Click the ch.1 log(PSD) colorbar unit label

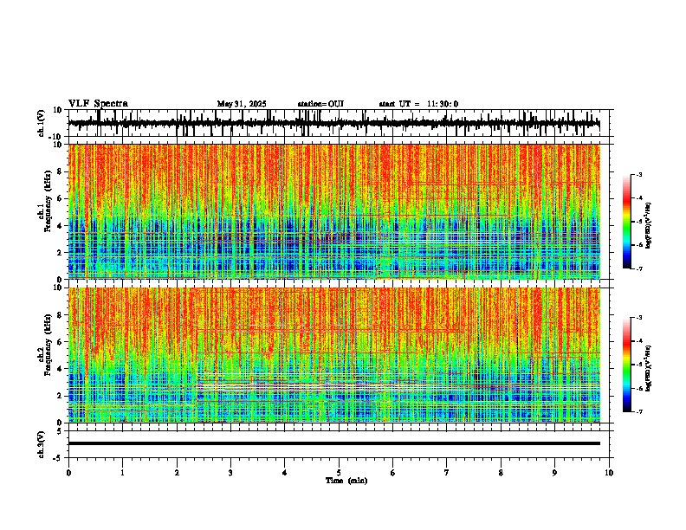[x=650, y=226]
